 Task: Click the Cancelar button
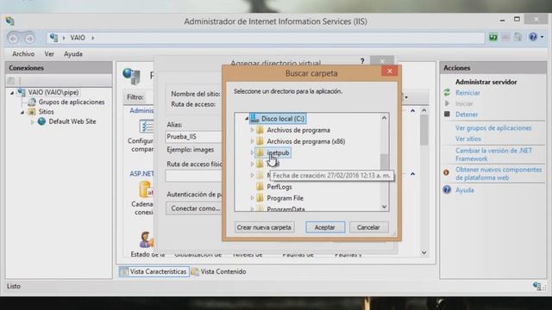point(368,227)
